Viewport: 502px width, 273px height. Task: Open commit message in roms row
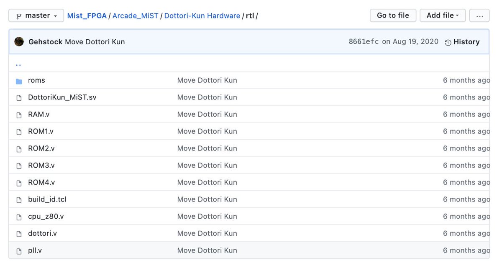click(207, 80)
